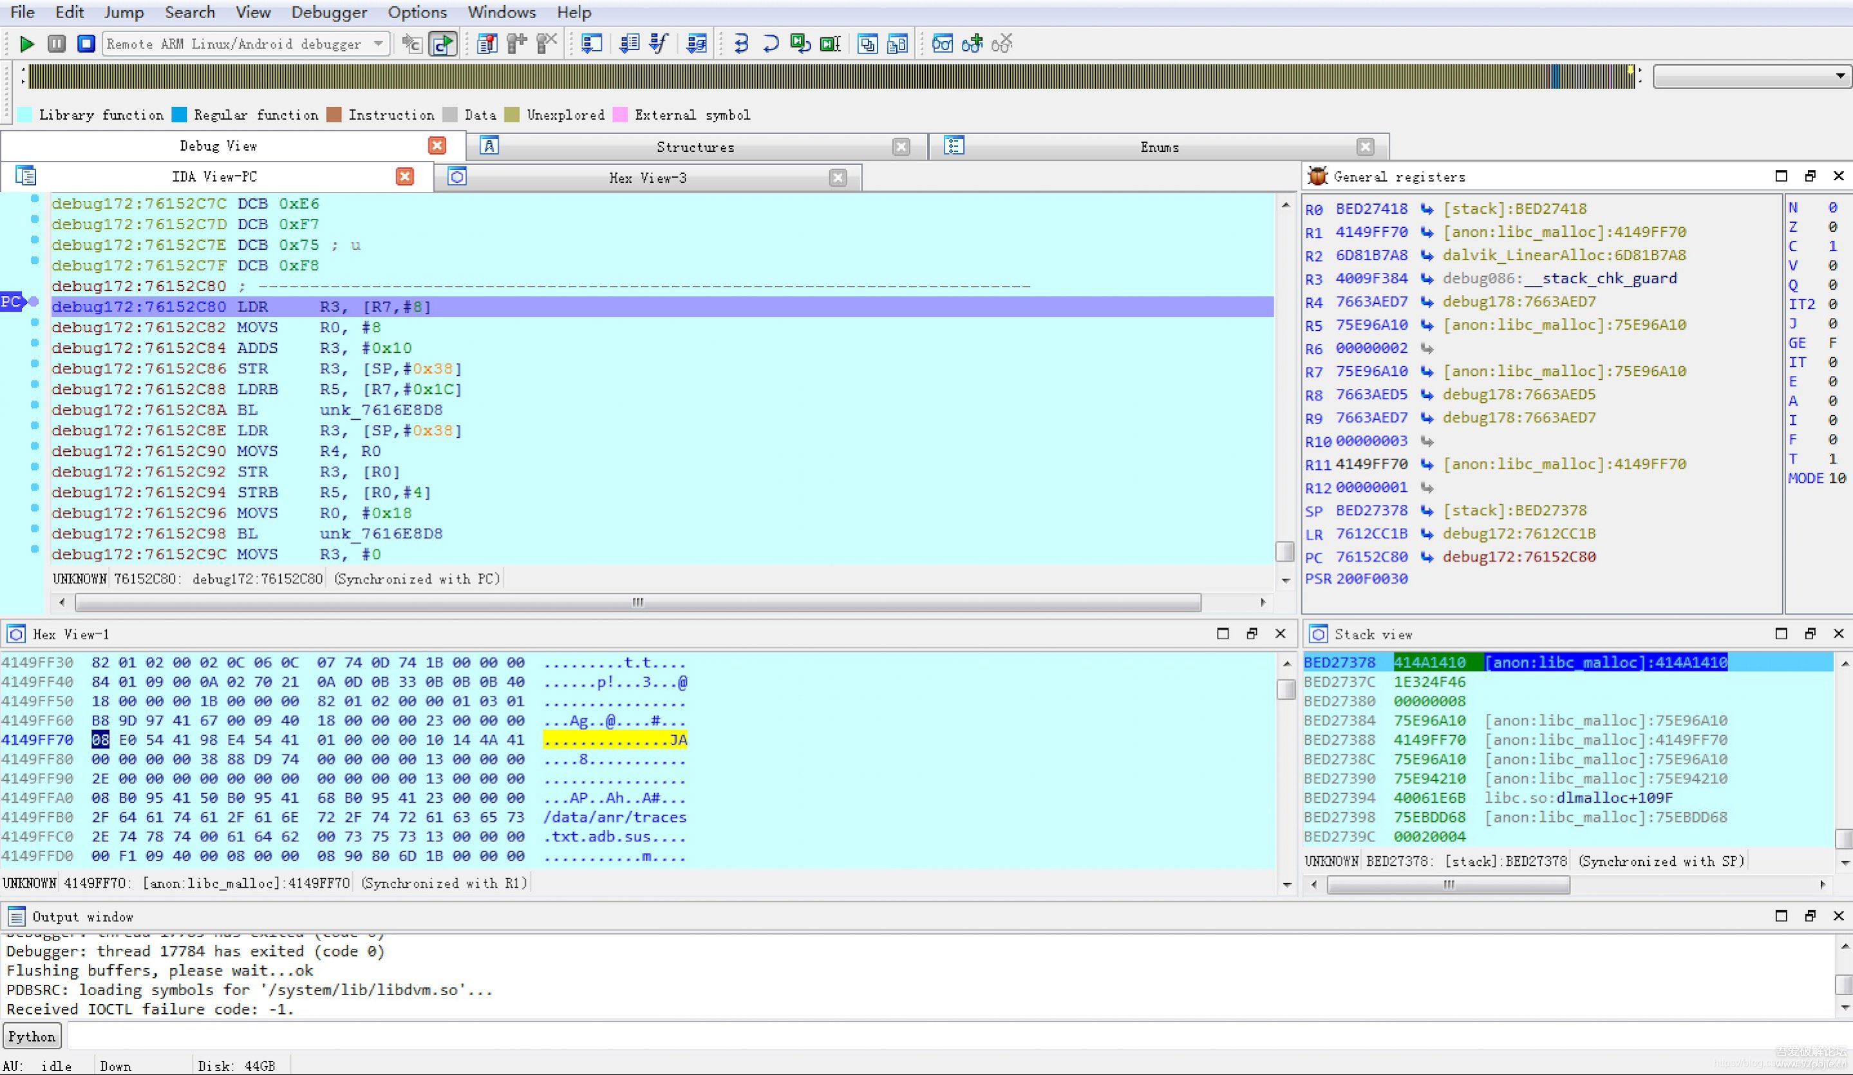
Task: Click the Pause debugger icon
Action: (55, 44)
